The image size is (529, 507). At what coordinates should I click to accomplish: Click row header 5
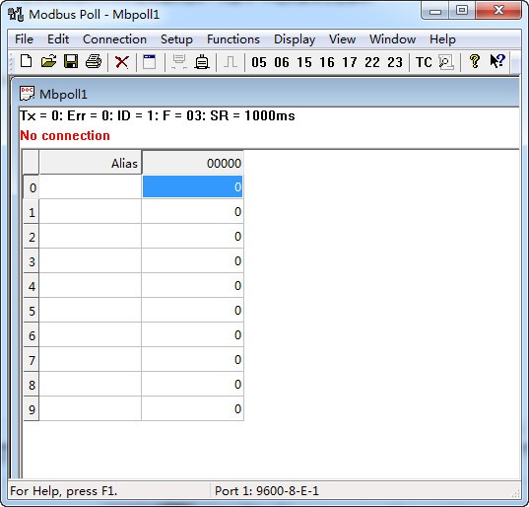(32, 310)
